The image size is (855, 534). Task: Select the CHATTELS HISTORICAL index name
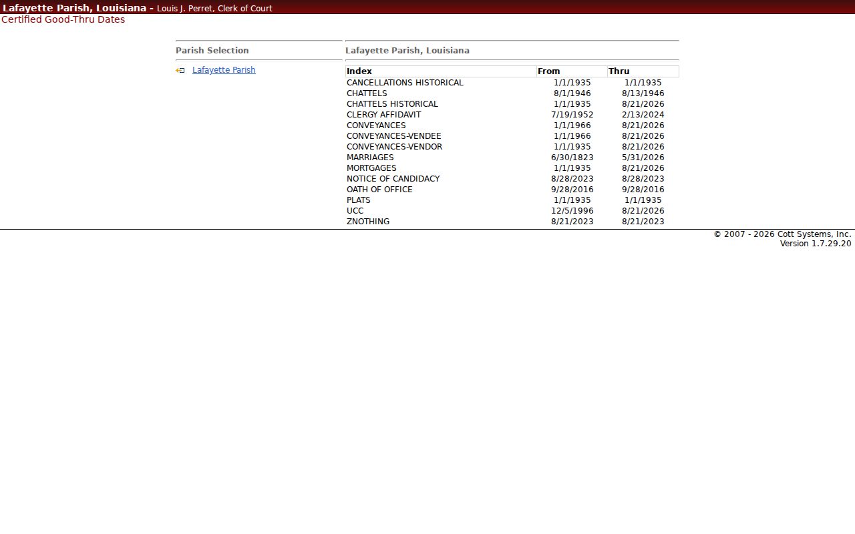click(x=392, y=104)
